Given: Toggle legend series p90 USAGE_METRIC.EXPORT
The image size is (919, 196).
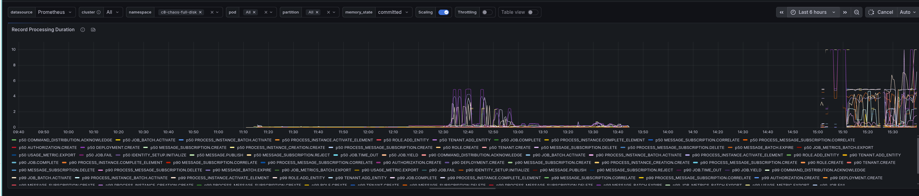Looking at the screenshot, I should (x=390, y=170).
